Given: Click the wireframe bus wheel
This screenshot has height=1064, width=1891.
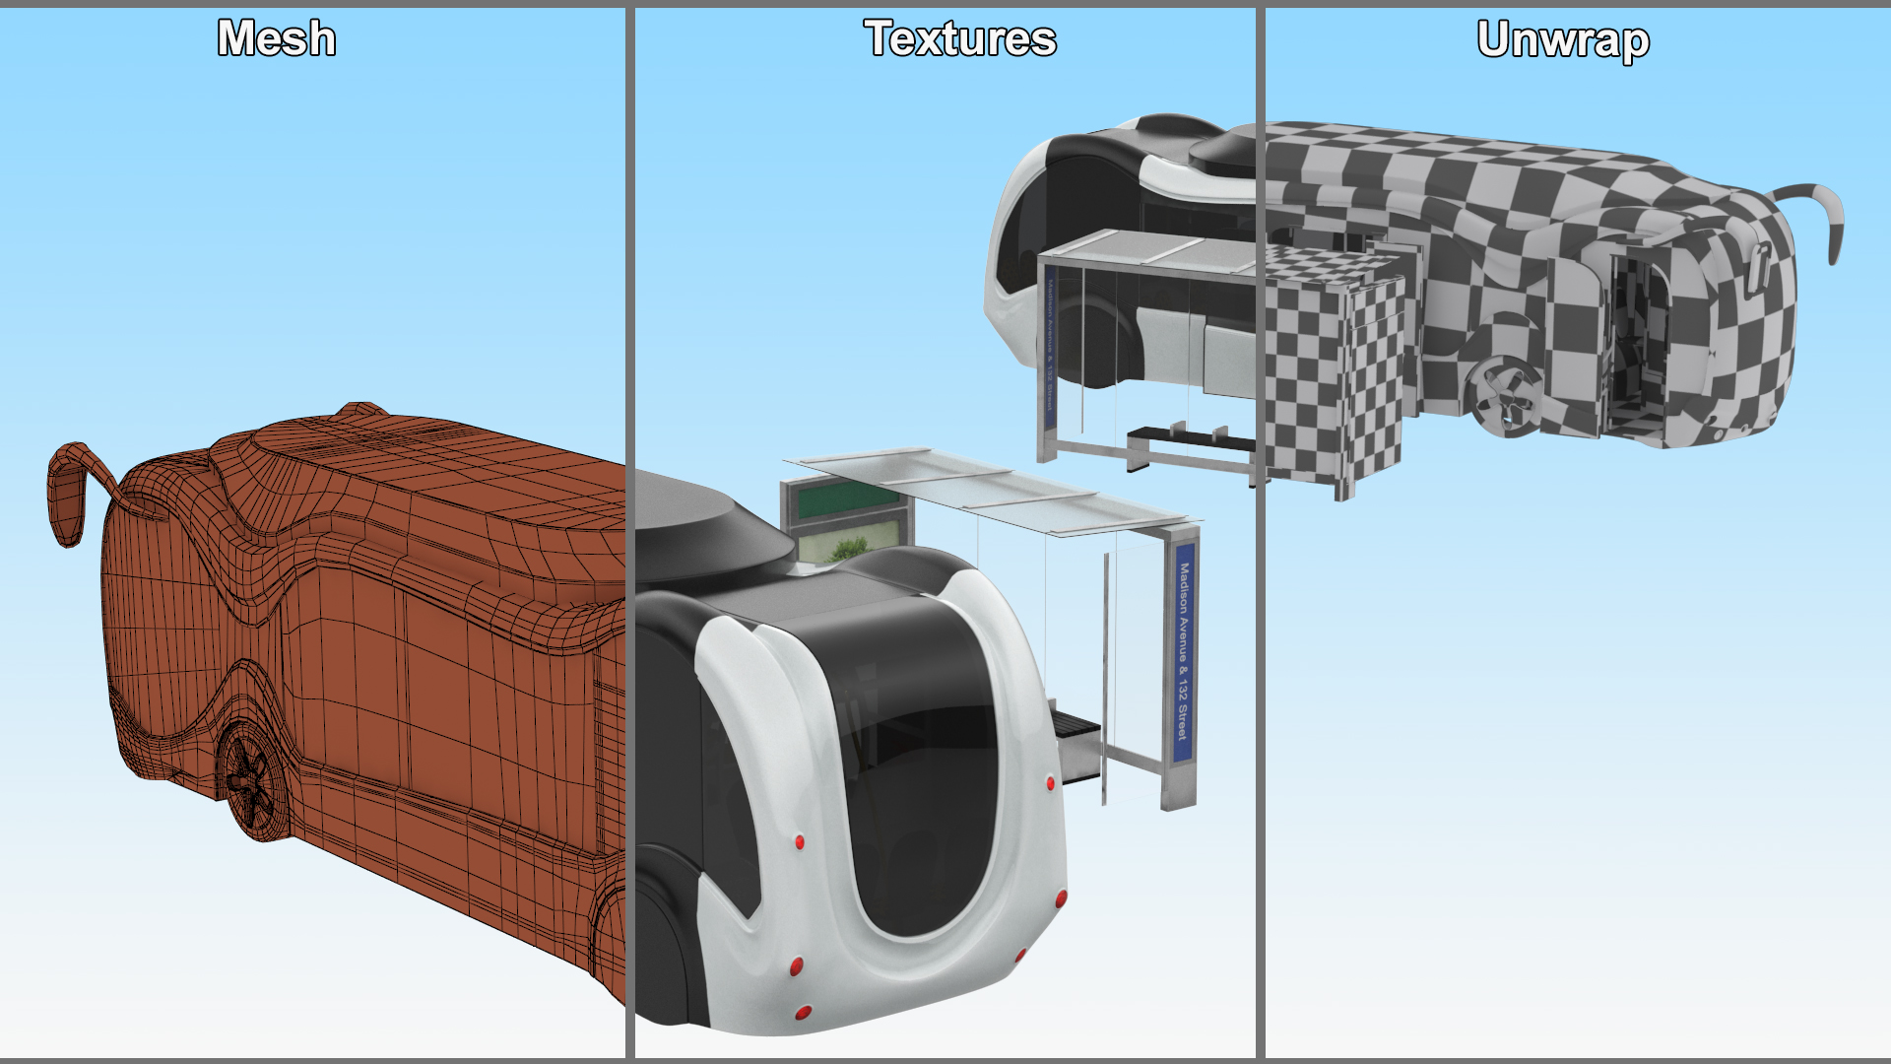Looking at the screenshot, I should click(251, 783).
